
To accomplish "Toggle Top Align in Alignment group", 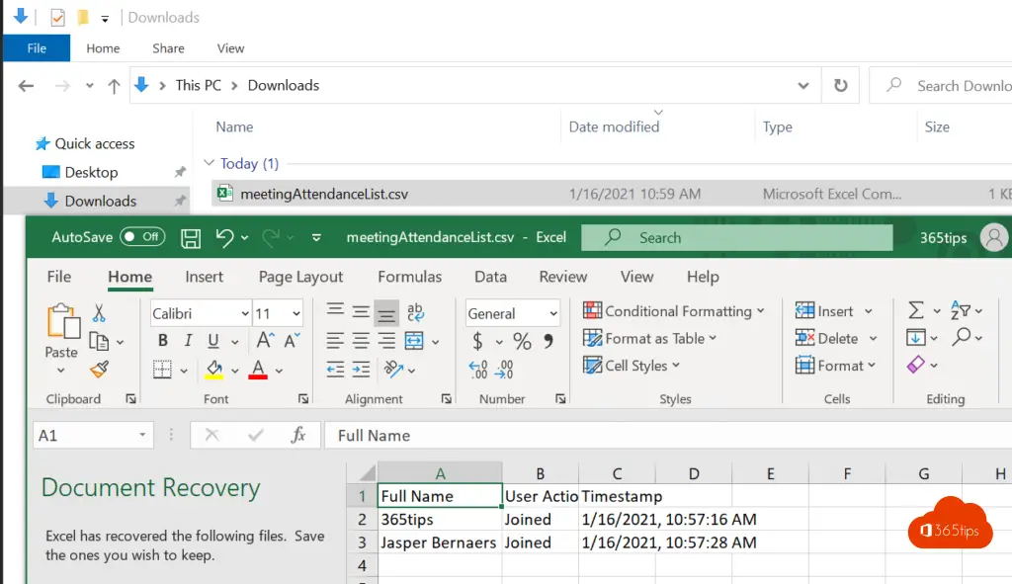I will coord(334,309).
